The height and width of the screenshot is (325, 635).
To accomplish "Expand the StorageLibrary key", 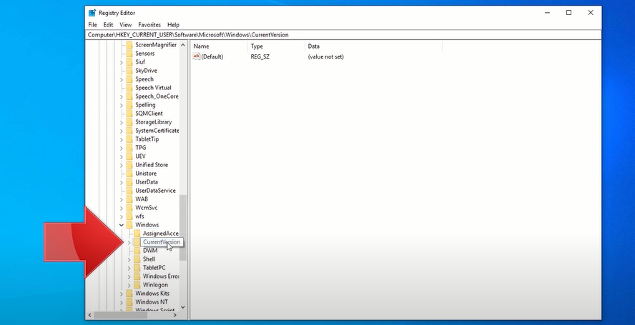I will coord(122,122).
